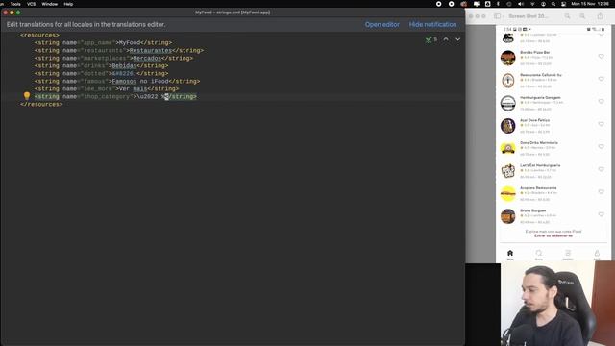Zoom in in the Preview window
Image resolution: width=615 pixels, height=346 pixels.
(582, 16)
